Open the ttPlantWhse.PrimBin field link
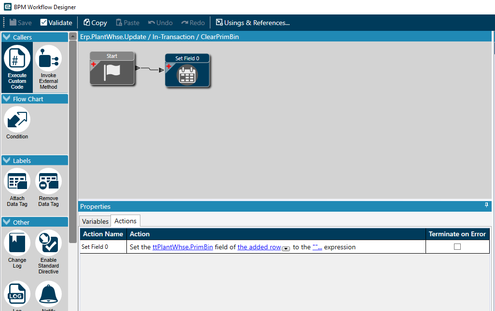This screenshot has height=311, width=495. (x=182, y=247)
